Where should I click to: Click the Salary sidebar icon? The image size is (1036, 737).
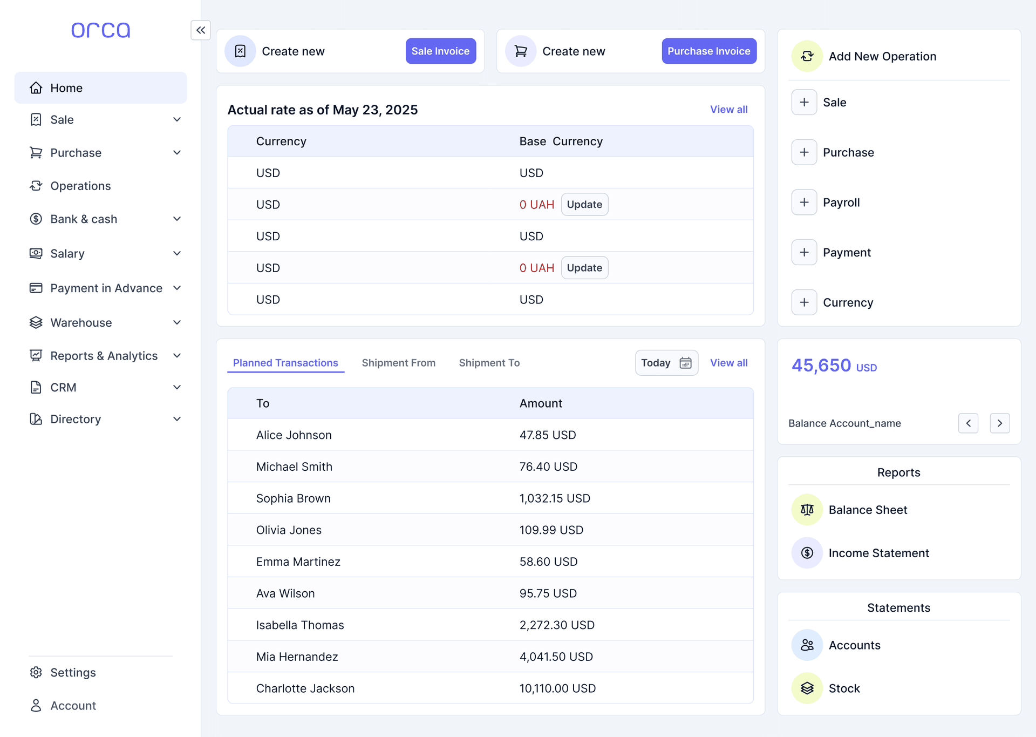click(x=36, y=253)
